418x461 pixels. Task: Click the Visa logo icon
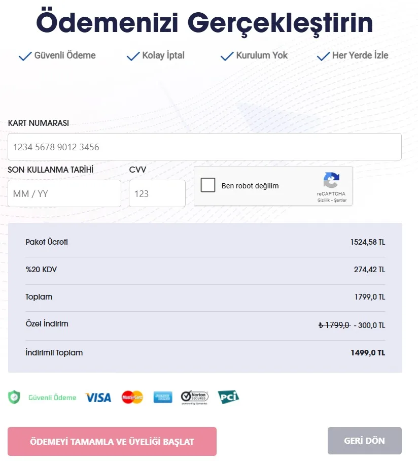pyautogui.click(x=98, y=398)
